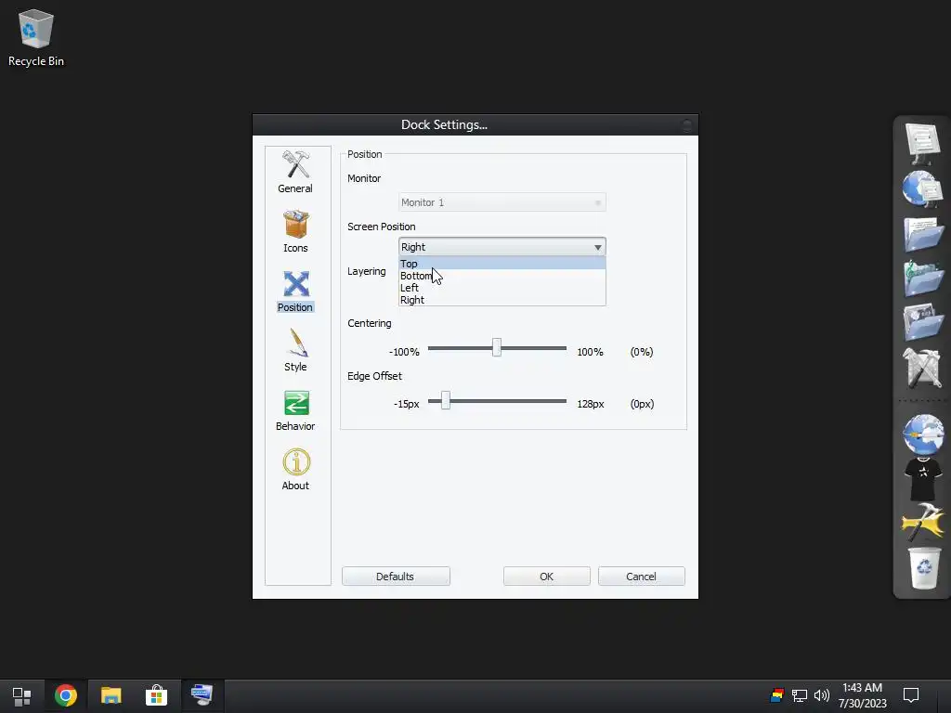Launch Google Chrome from the taskbar
Viewport: 951px width, 713px height.
(66, 695)
